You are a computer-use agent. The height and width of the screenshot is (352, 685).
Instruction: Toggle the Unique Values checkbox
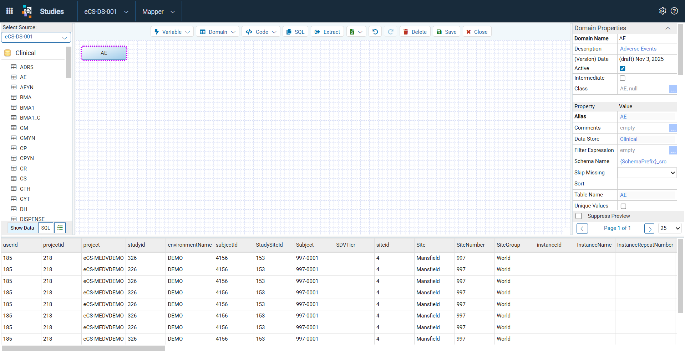coord(623,206)
